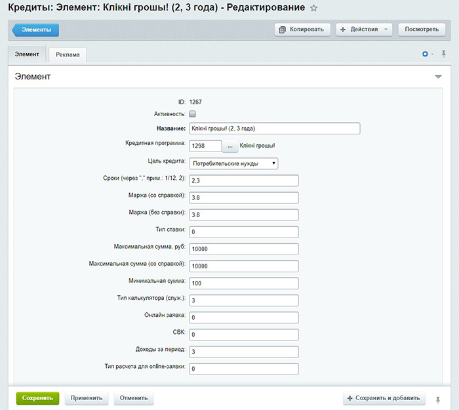
Task: Click the Применить button
Action: tap(87, 398)
